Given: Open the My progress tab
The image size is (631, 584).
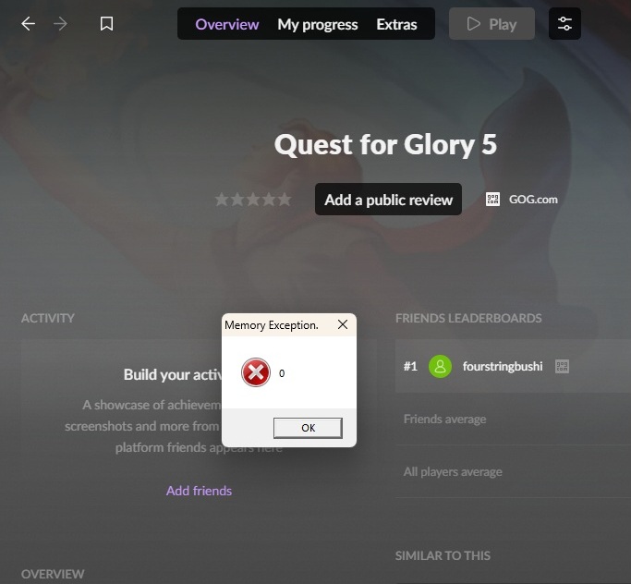Looking at the screenshot, I should coord(318,25).
